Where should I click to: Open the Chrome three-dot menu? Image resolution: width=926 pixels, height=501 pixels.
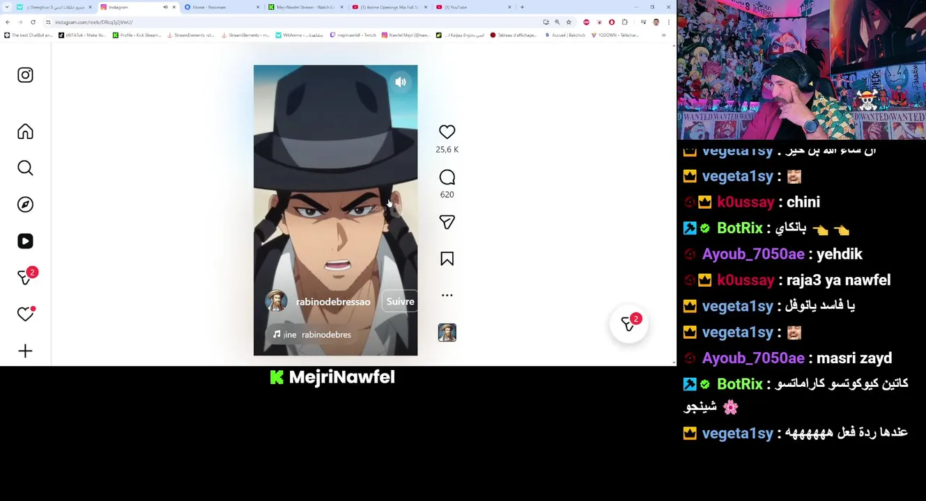click(668, 22)
